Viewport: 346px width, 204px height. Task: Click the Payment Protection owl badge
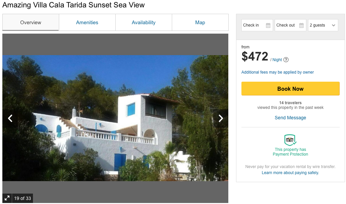click(290, 139)
